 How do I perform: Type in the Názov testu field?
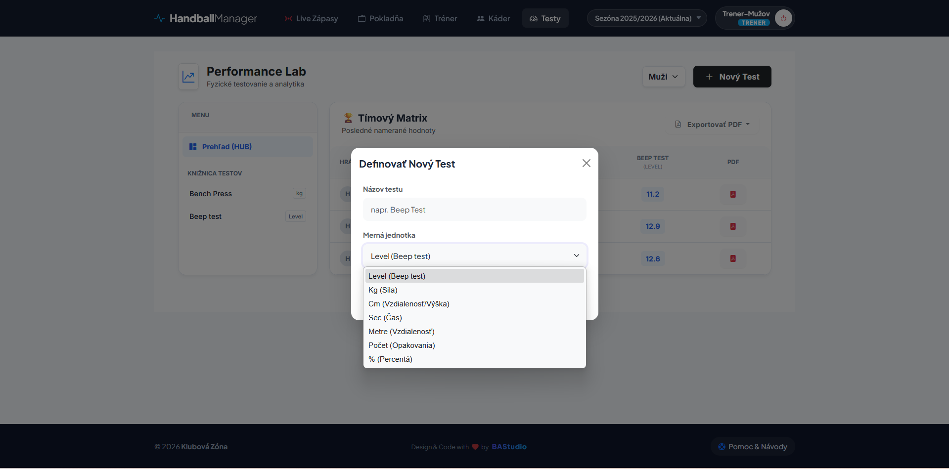pyautogui.click(x=474, y=210)
